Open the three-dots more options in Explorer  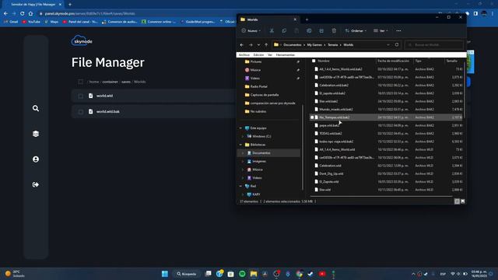(x=398, y=31)
